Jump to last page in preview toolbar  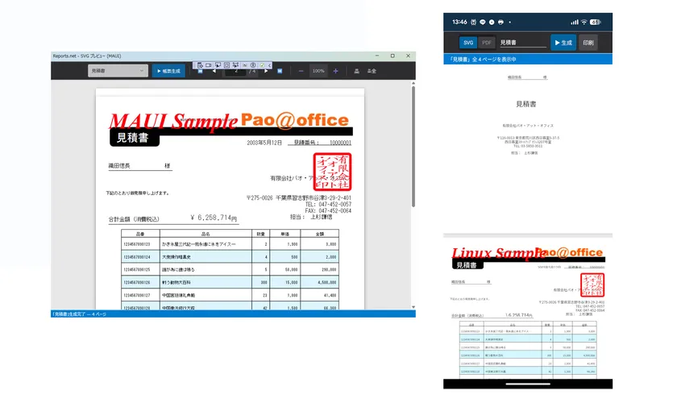point(280,71)
